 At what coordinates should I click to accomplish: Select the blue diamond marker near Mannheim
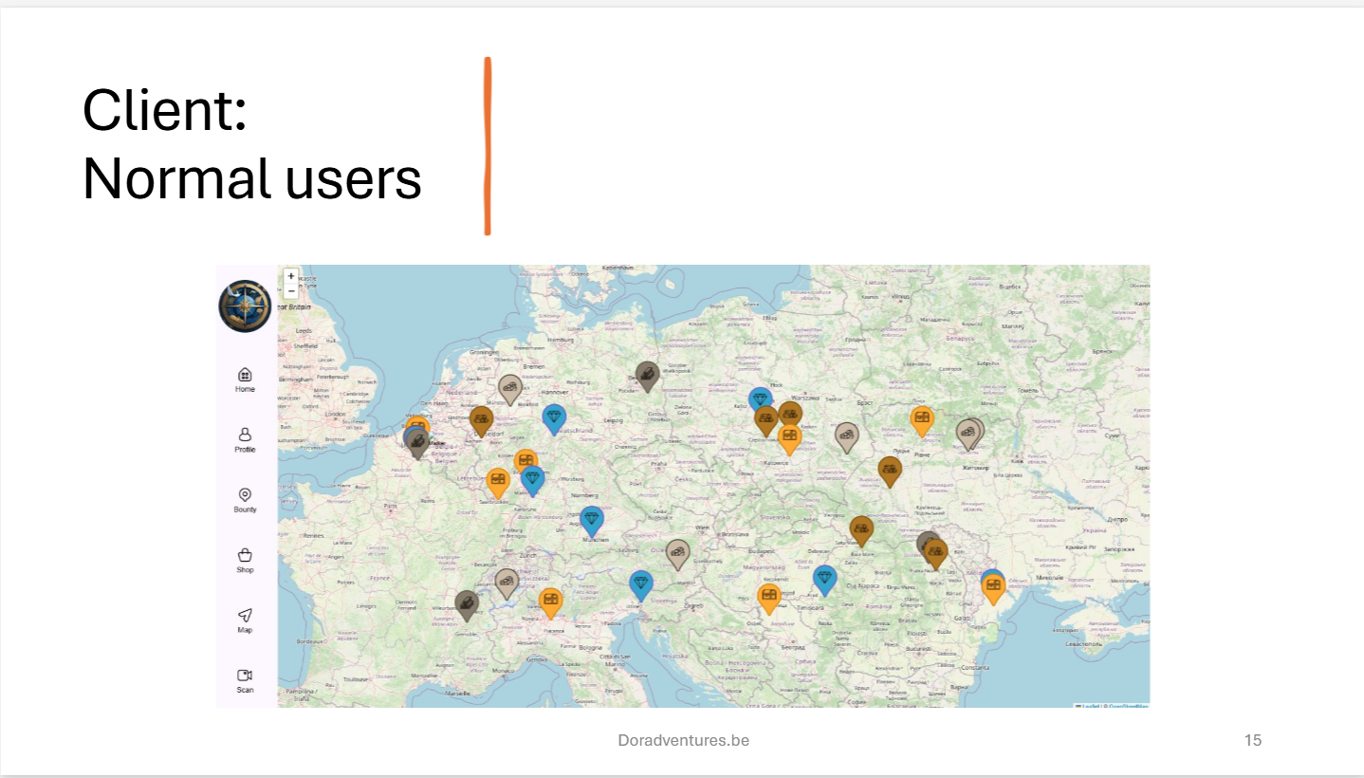(x=533, y=480)
